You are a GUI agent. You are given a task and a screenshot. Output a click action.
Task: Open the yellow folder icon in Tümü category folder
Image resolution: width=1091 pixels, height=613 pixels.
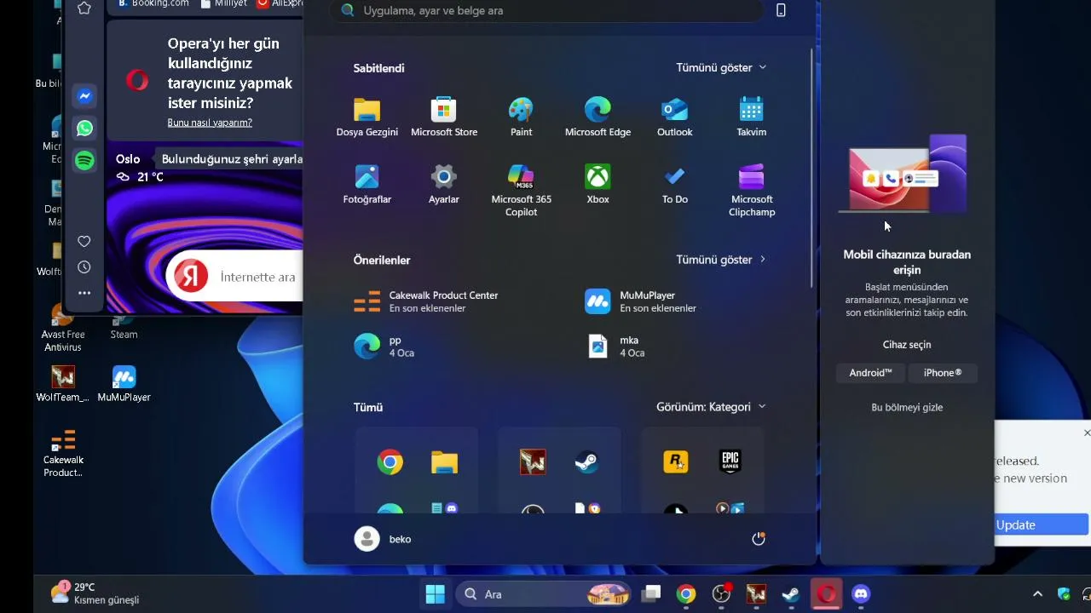[444, 462]
